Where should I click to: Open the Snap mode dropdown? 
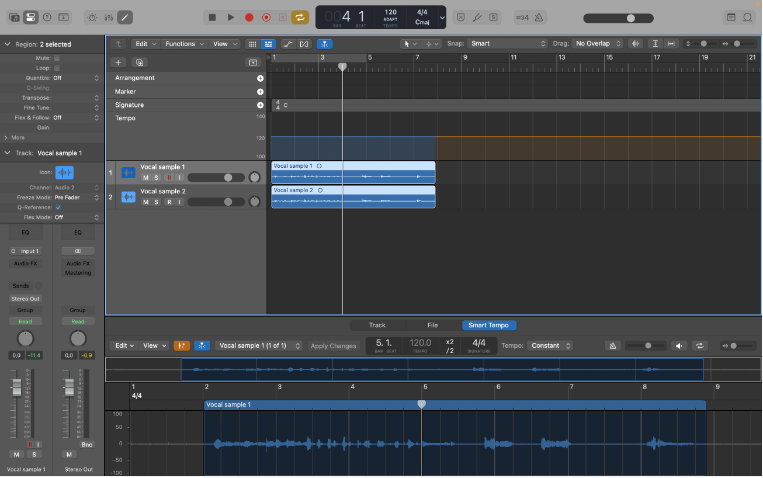pyautogui.click(x=506, y=43)
